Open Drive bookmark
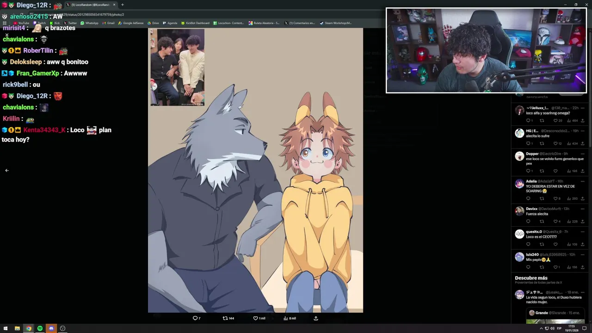The width and height of the screenshot is (592, 333). (153, 23)
